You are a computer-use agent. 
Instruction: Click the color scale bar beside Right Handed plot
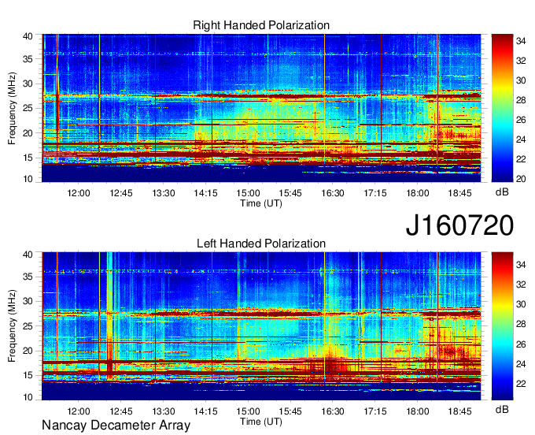tap(502, 108)
